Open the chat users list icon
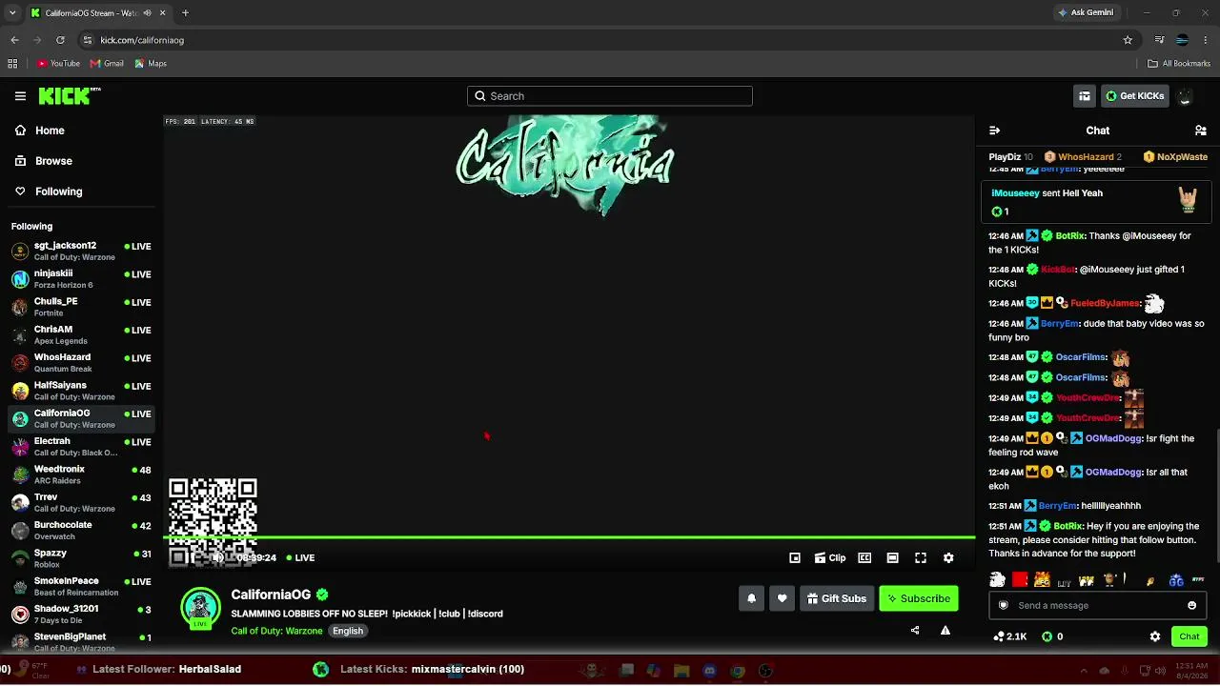The width and height of the screenshot is (1220, 686). 1201,131
